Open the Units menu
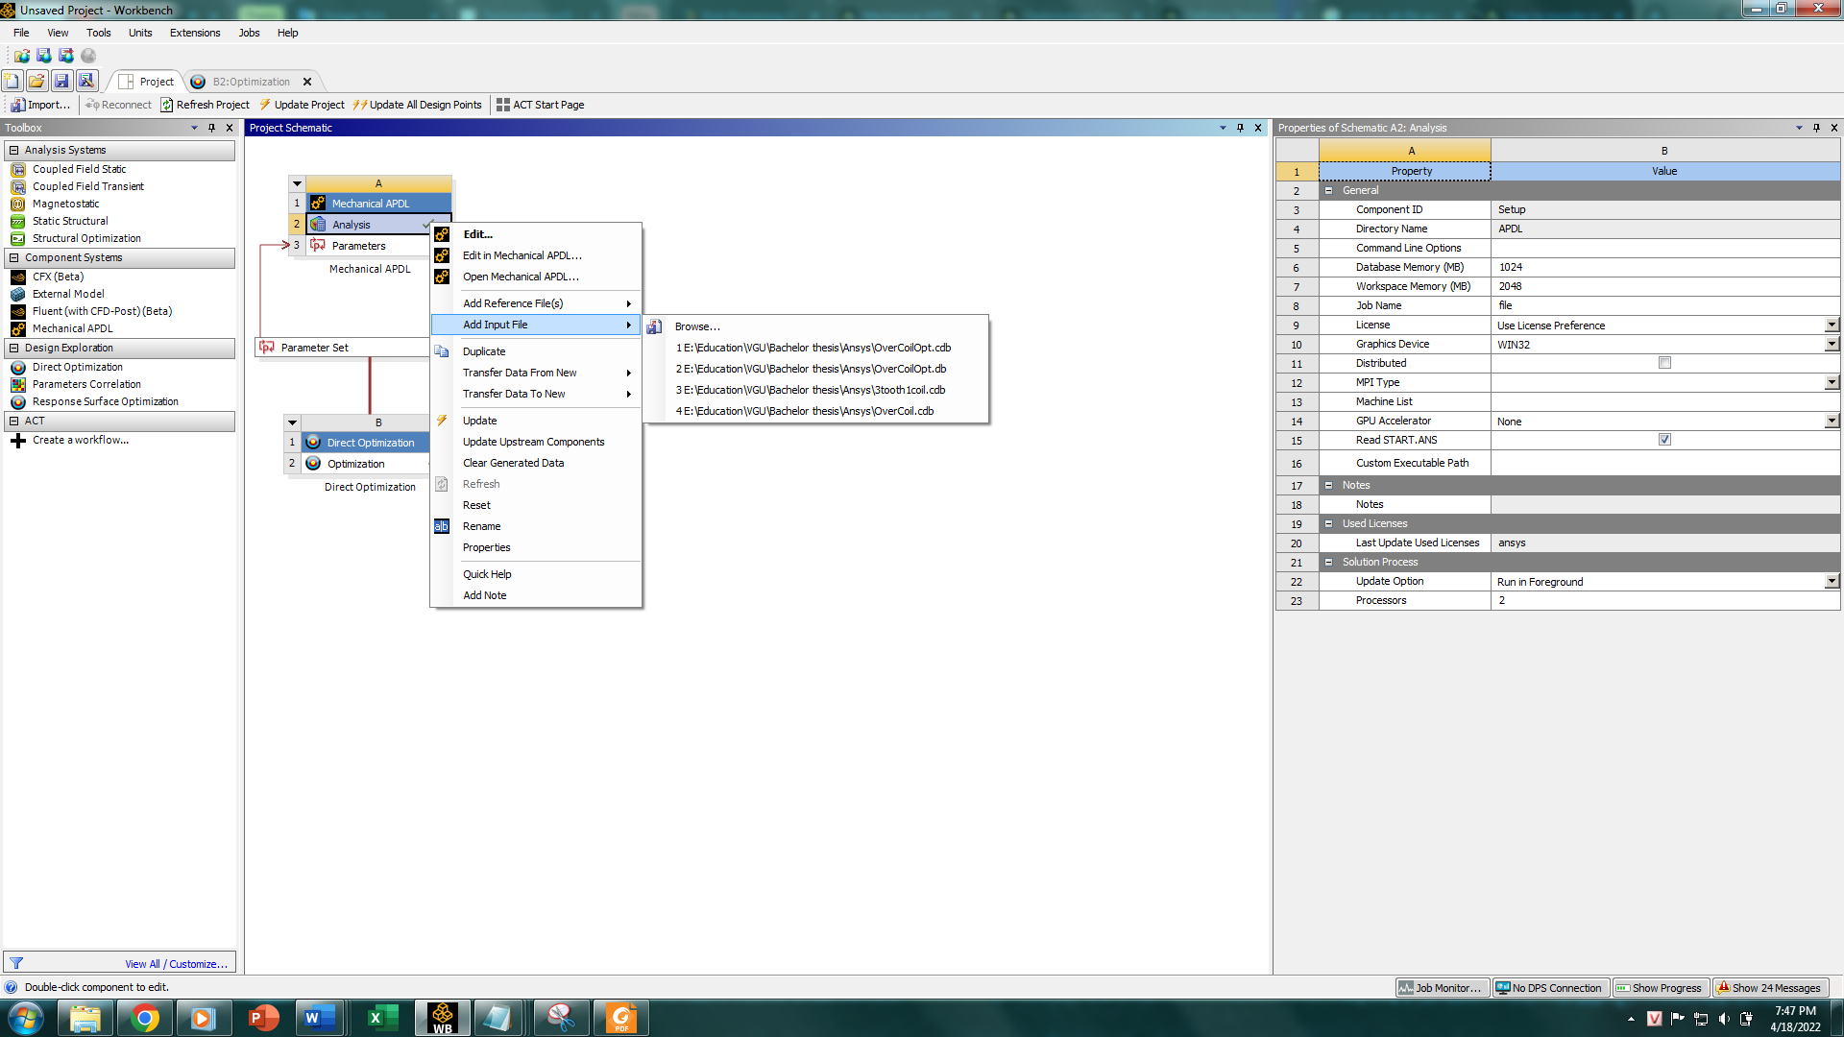This screenshot has height=1037, width=1844. [140, 33]
